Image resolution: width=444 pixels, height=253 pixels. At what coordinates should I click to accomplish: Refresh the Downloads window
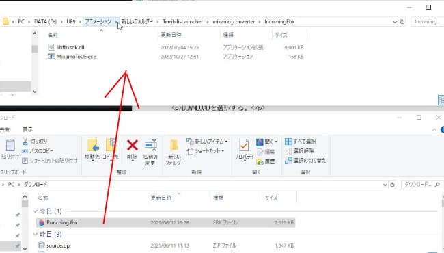(392, 185)
